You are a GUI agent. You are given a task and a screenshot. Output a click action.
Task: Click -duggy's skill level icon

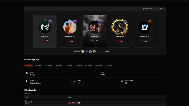143,41
